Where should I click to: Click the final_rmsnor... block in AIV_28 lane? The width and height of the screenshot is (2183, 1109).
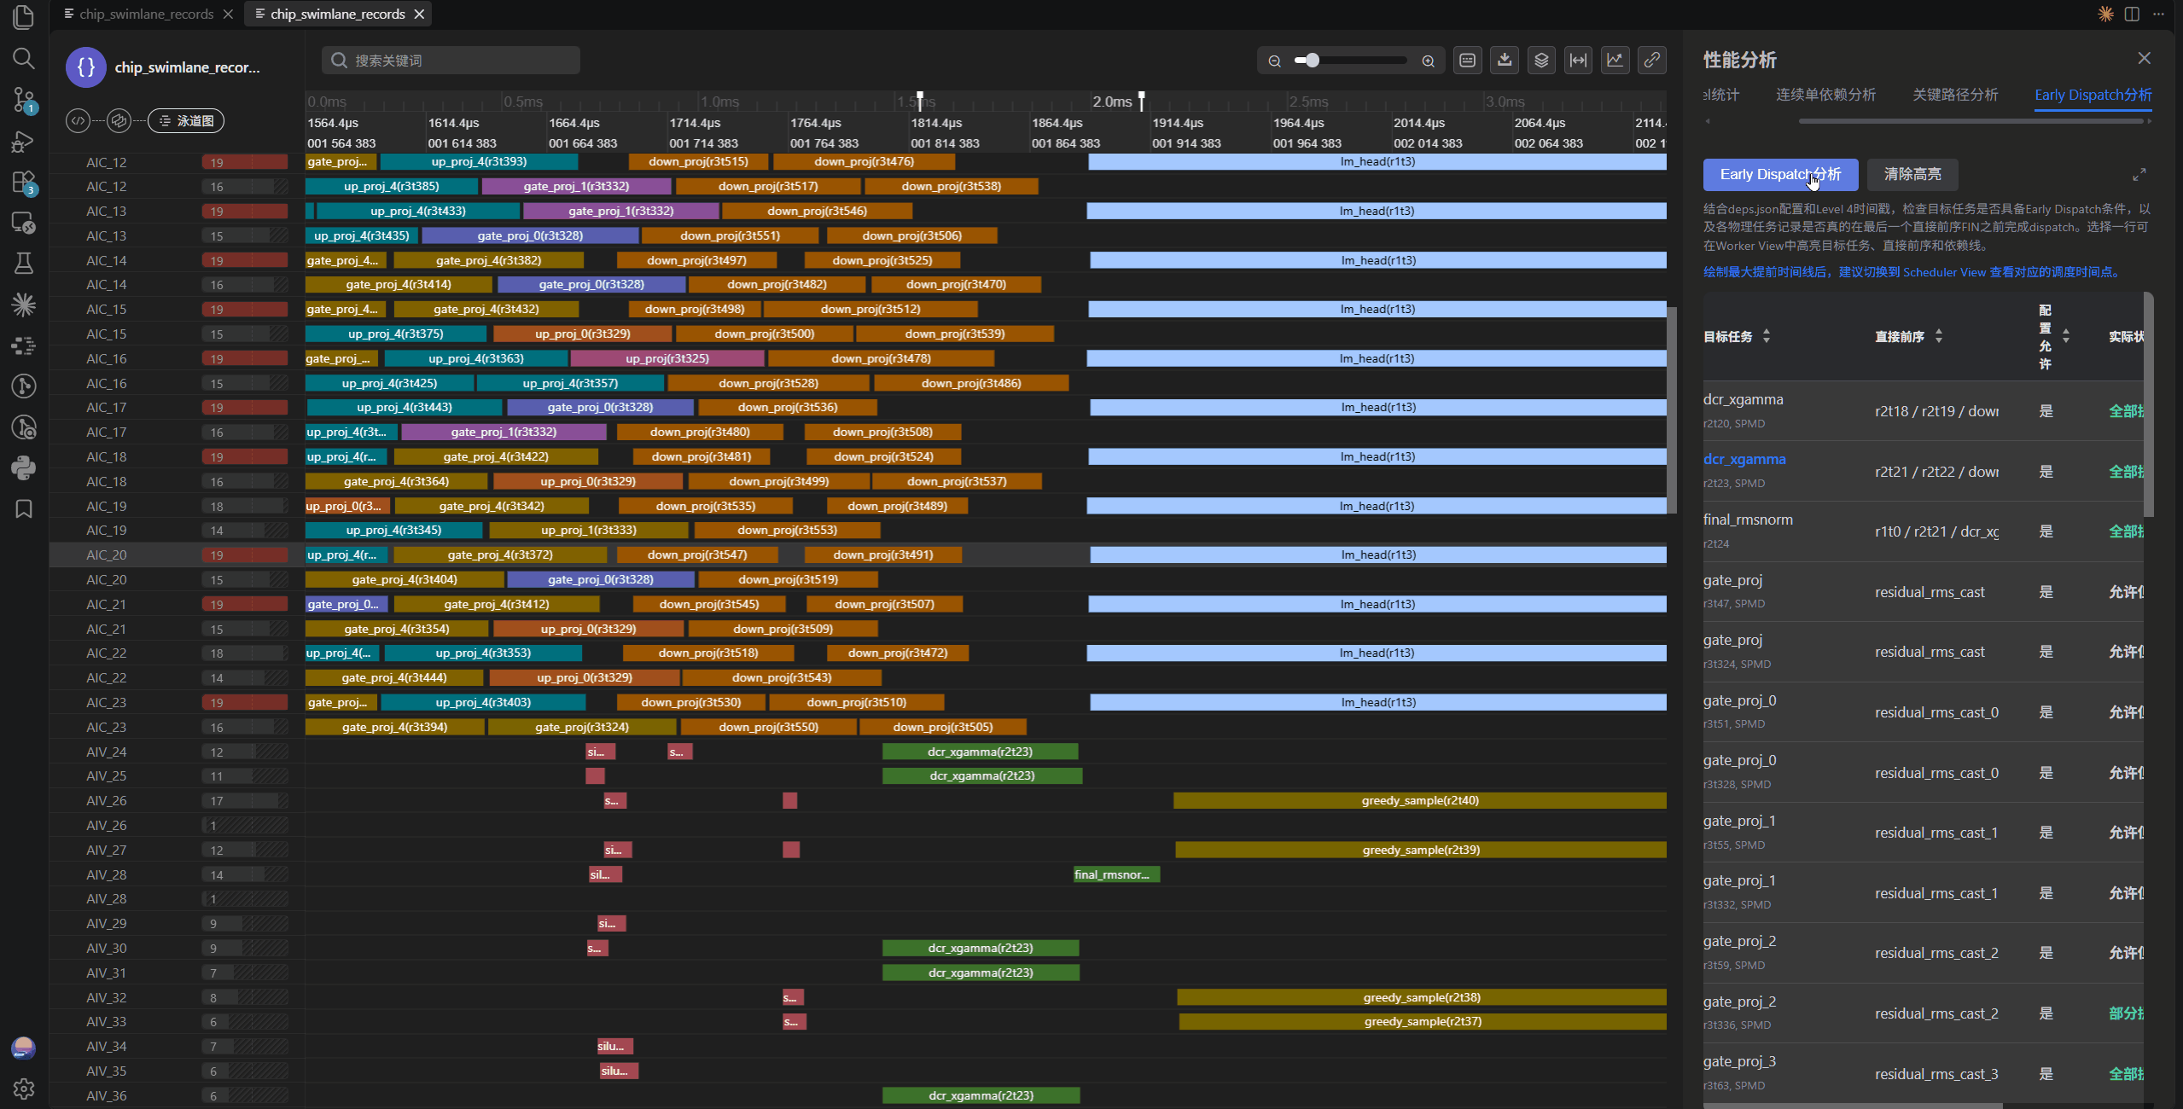1116,875
